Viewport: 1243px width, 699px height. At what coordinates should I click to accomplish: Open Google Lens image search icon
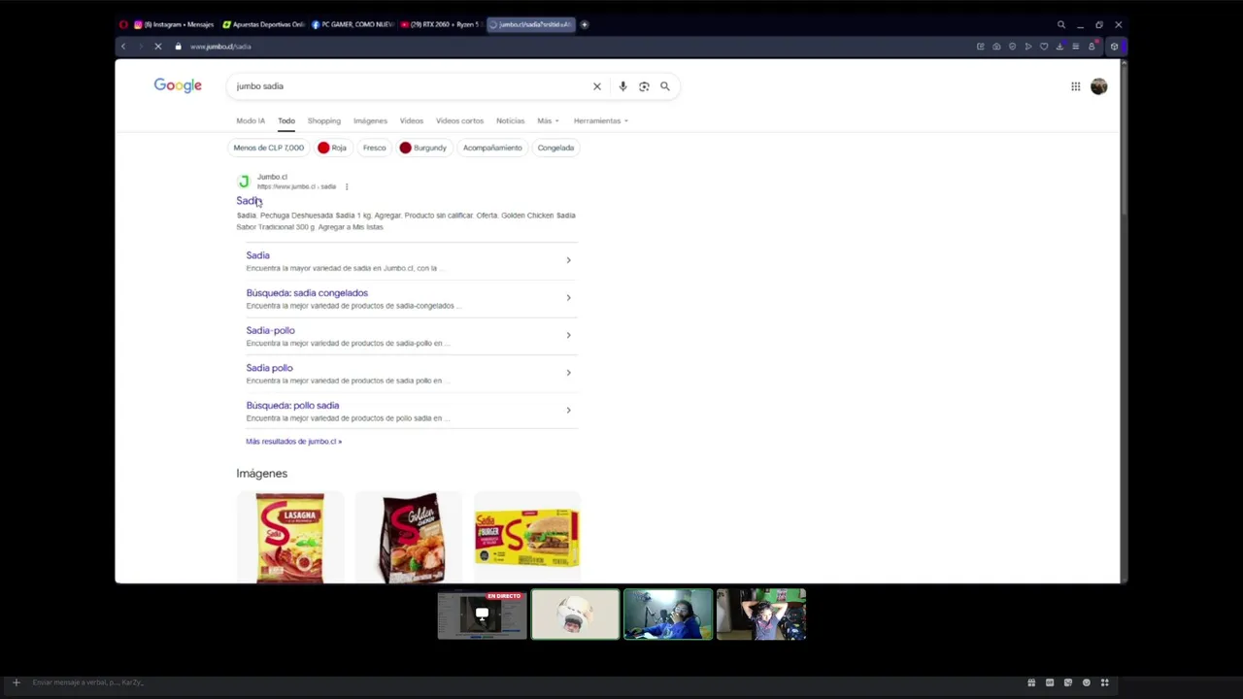click(x=644, y=86)
